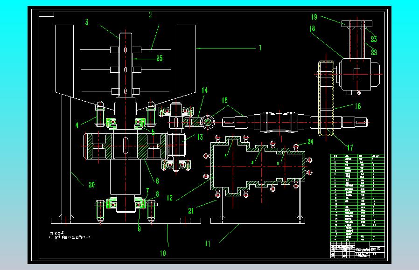Select part label 14 above the connecting rod
This screenshot has height=270, width=419.
pyautogui.click(x=205, y=90)
